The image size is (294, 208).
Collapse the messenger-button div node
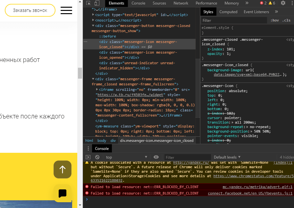click(93, 26)
